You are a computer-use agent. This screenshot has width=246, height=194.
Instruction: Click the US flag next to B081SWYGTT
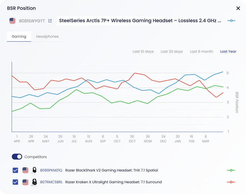[12, 21]
